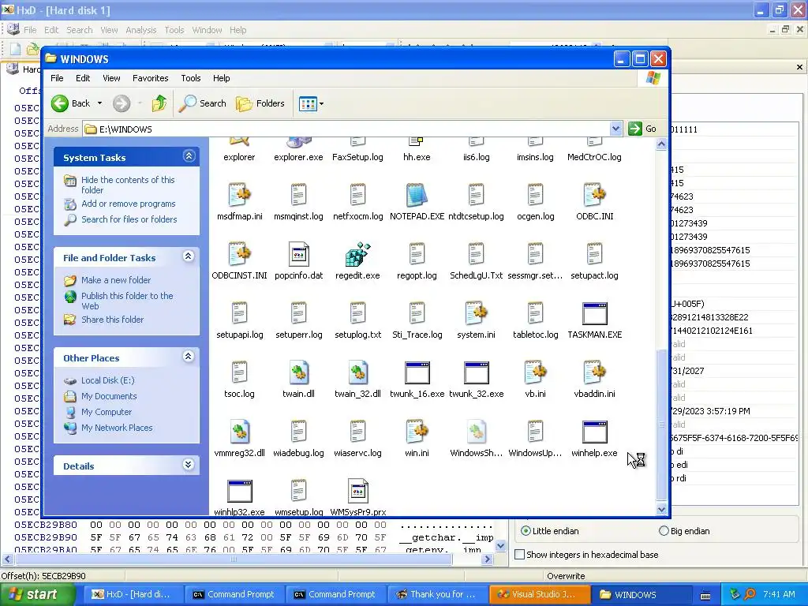Click the Start button
The height and width of the screenshot is (606, 808).
click(x=37, y=594)
